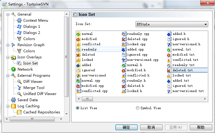This screenshot has height=133, width=215.
Task: Click the Unified Diff Viewer magnifier icon
Action: tap(19, 94)
